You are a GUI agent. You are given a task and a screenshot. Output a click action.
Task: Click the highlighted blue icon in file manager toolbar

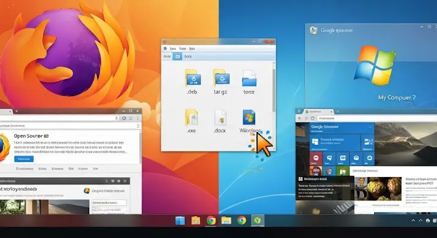coord(177,57)
